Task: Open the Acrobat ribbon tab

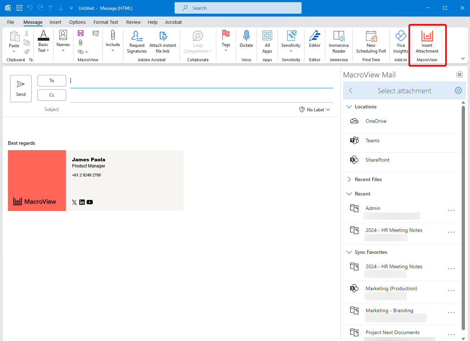Action: [x=173, y=22]
